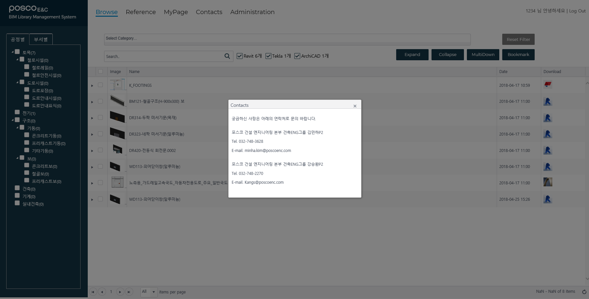Open BM121 beam thumbnail image
Screen dimensions: 589x299
(x=117, y=101)
